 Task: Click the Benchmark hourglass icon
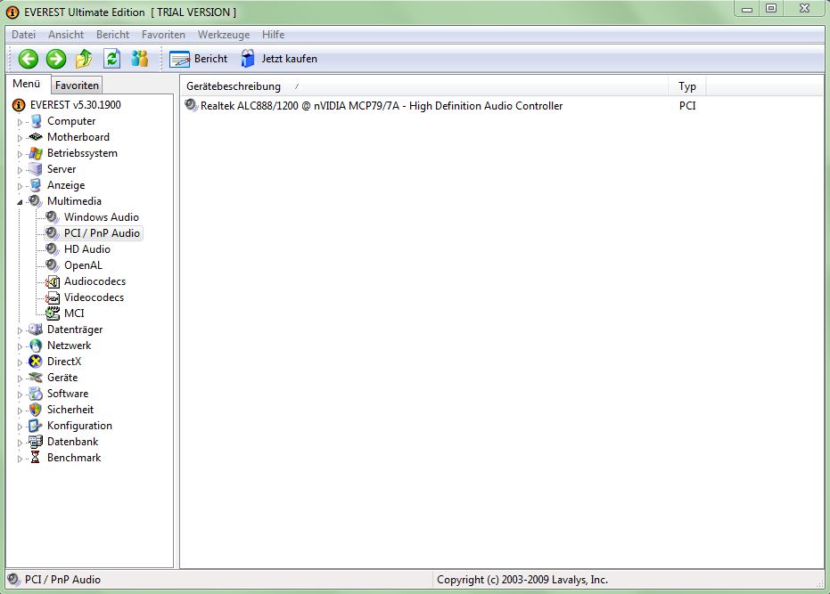pos(35,458)
